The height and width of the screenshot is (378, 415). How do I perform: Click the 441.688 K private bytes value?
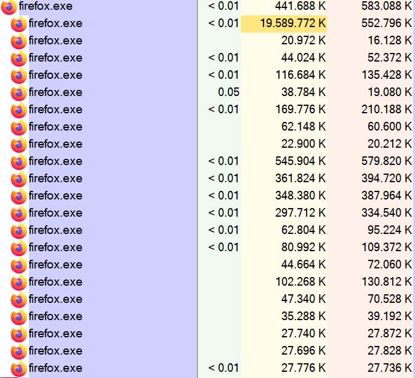pos(300,6)
